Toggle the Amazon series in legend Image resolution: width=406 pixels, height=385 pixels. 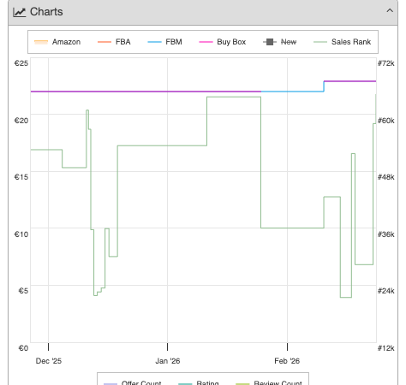click(57, 42)
